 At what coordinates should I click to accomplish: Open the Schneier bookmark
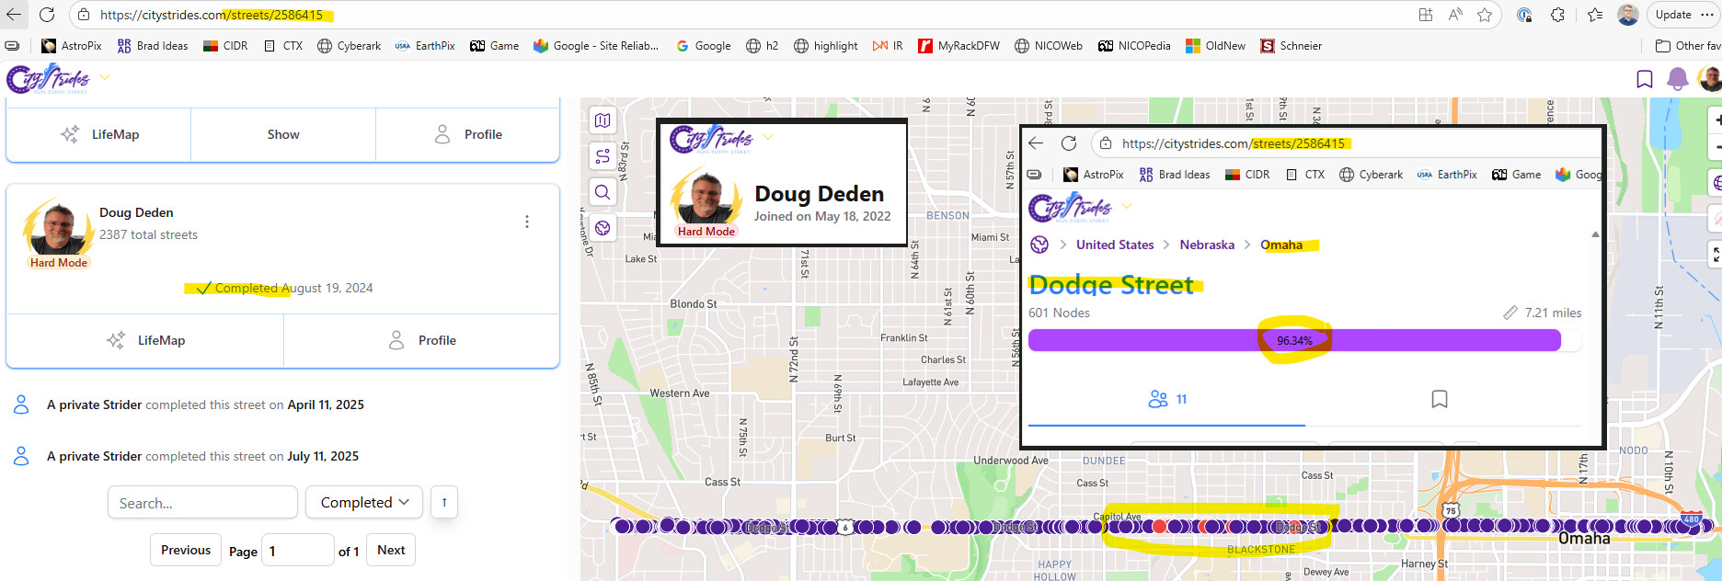(x=1291, y=46)
